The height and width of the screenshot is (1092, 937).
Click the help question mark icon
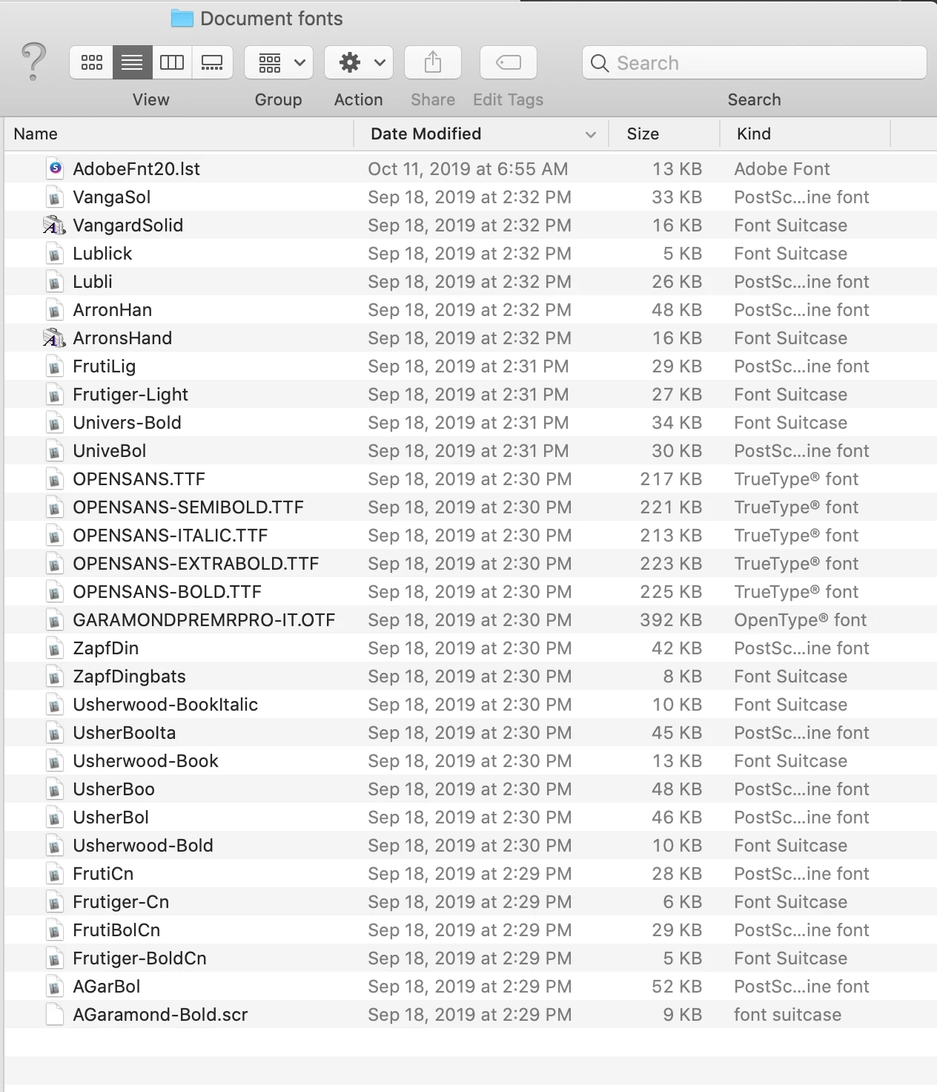(x=33, y=62)
